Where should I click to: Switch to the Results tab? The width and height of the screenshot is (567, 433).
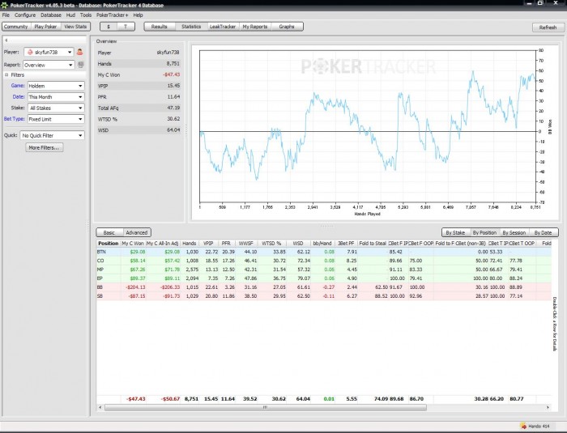(160, 27)
